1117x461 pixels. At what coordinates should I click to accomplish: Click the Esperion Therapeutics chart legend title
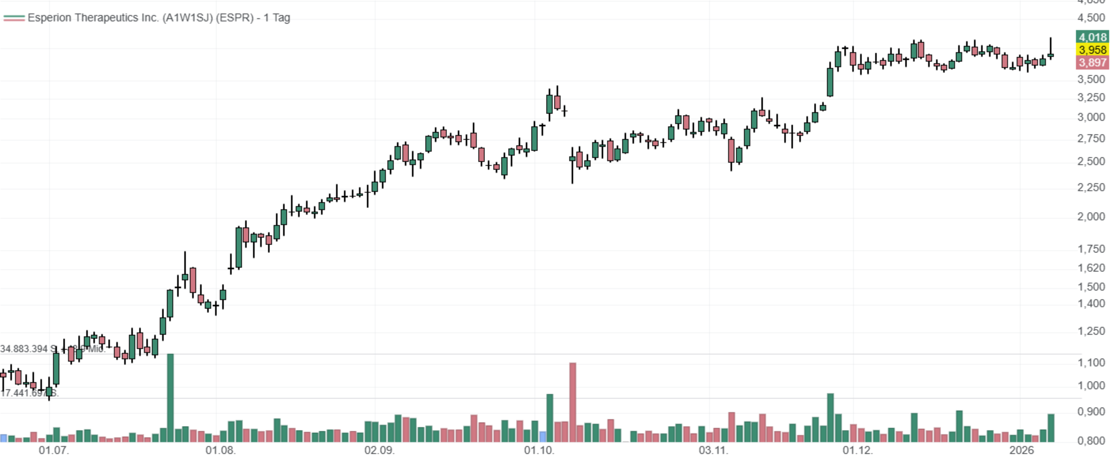pos(159,18)
